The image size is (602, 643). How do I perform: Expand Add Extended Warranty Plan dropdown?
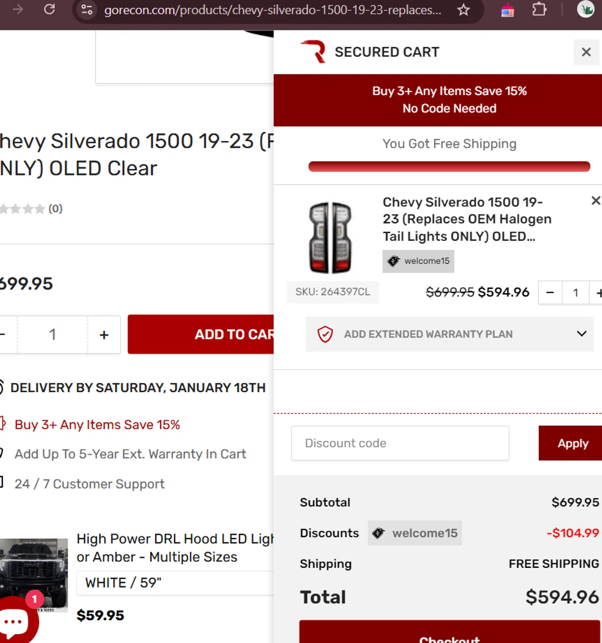pyautogui.click(x=449, y=334)
